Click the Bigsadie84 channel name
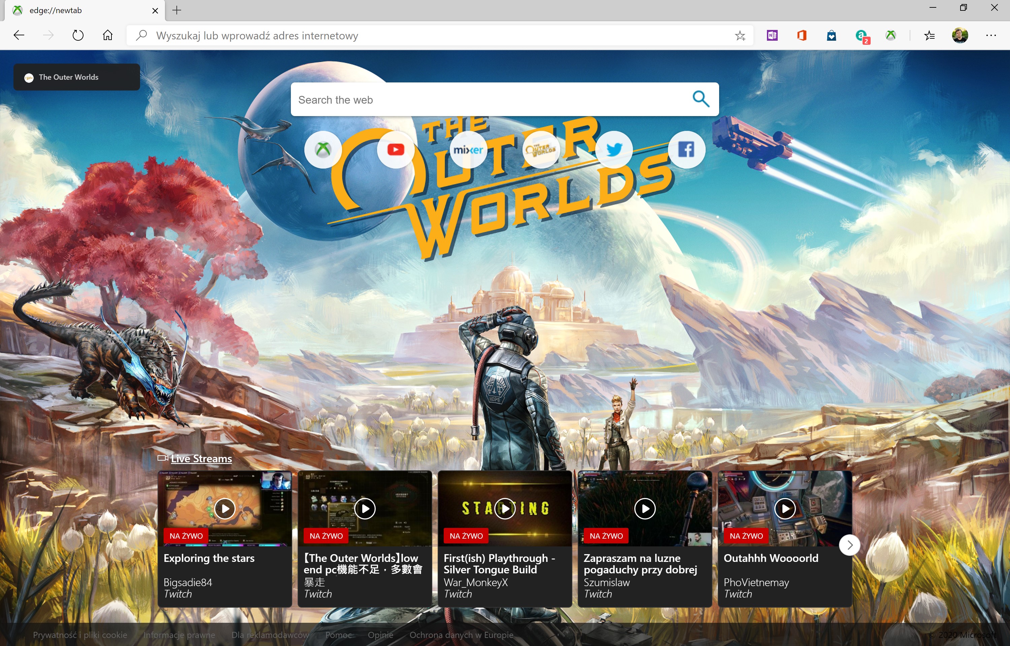Viewport: 1010px width, 646px height. click(188, 582)
